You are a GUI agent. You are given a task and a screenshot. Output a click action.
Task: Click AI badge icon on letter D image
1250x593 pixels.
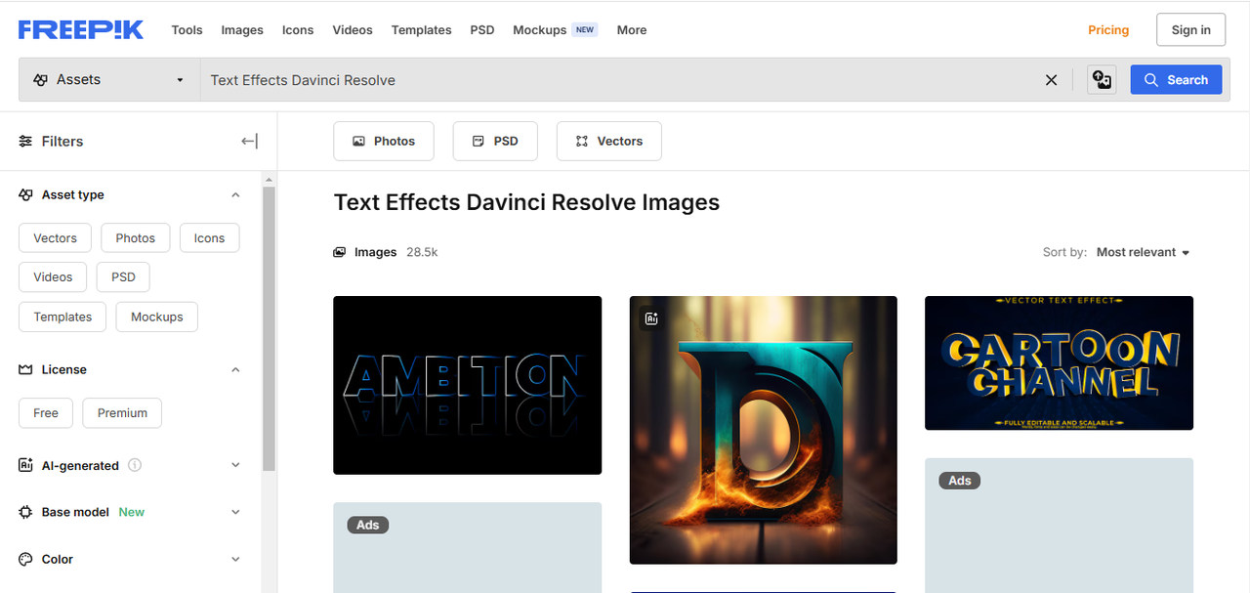pyautogui.click(x=651, y=318)
